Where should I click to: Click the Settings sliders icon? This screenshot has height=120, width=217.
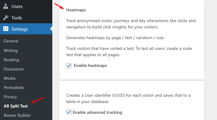click(6, 29)
